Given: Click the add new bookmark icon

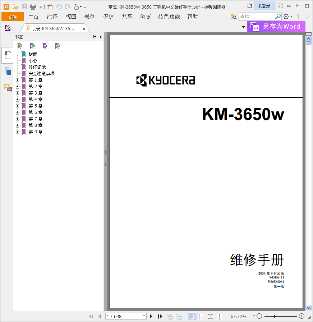Looking at the screenshot, I should click(x=32, y=46).
